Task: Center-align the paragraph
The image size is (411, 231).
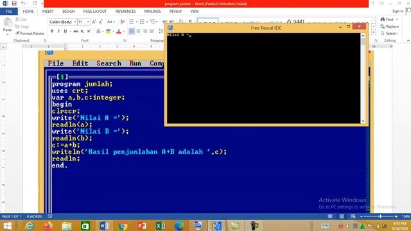Action: click(x=139, y=31)
